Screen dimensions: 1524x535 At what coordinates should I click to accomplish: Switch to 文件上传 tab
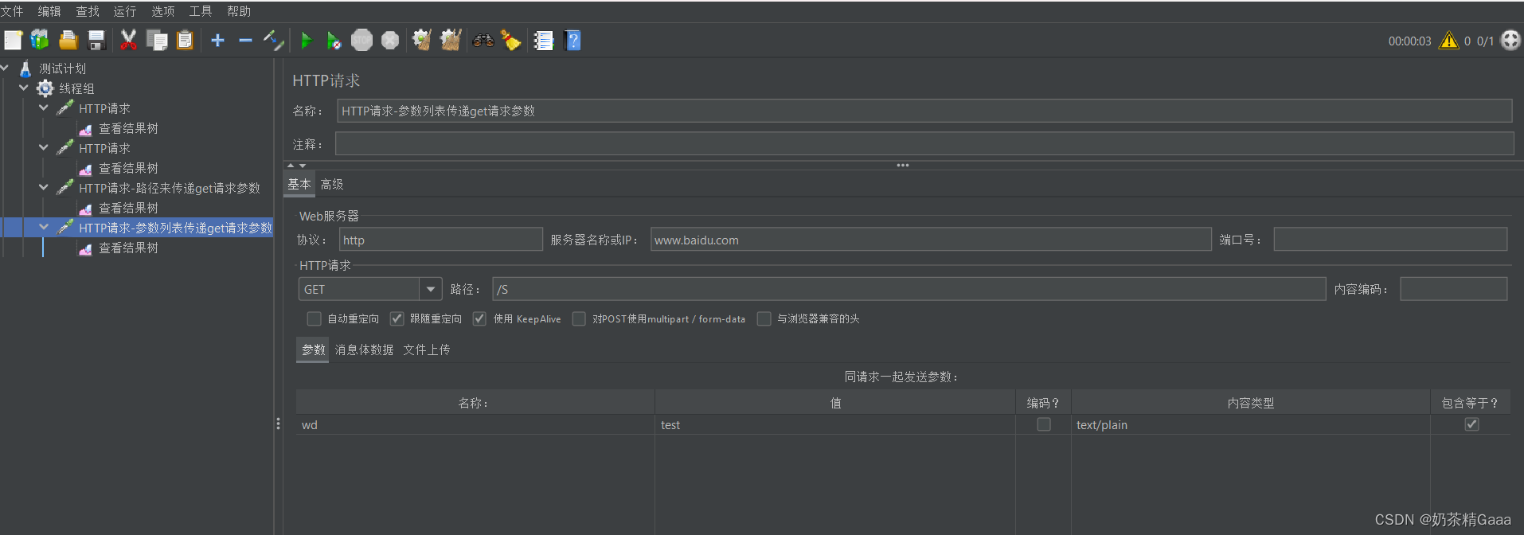tap(427, 350)
